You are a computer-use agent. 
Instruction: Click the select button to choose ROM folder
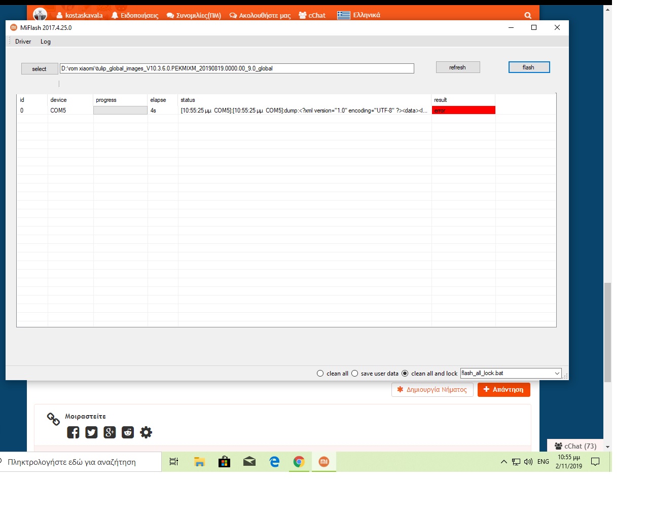click(x=40, y=69)
